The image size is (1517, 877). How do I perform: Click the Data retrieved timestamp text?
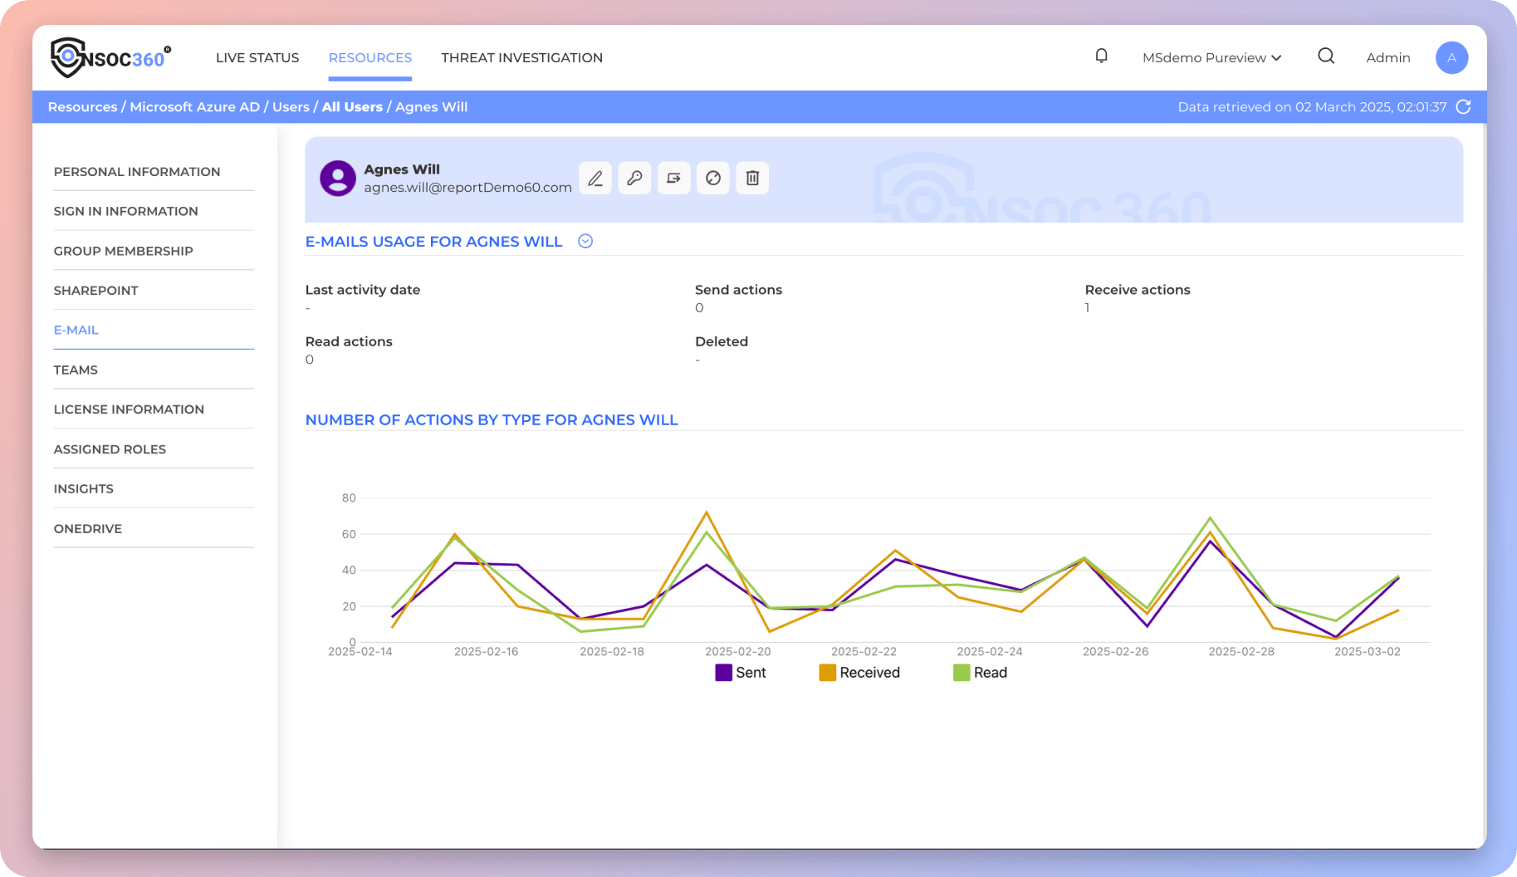pos(1312,107)
